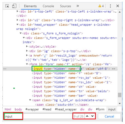Select the soutu-btn span row
This screenshot has width=125, height=124.
[x=62, y=104]
